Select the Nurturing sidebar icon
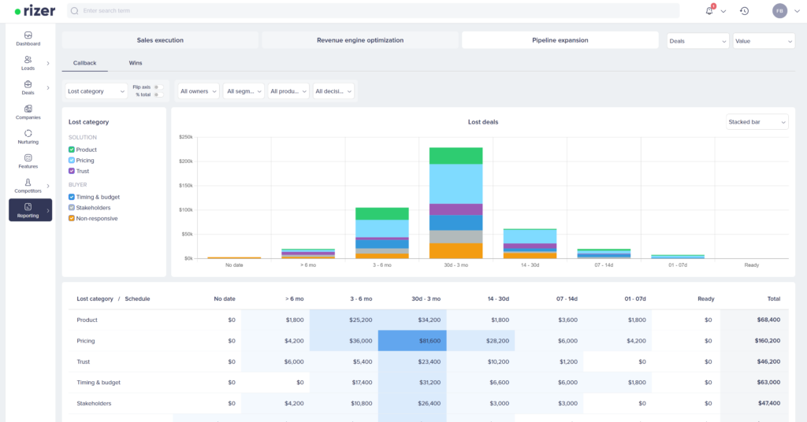This screenshot has width=807, height=422. pyautogui.click(x=28, y=136)
